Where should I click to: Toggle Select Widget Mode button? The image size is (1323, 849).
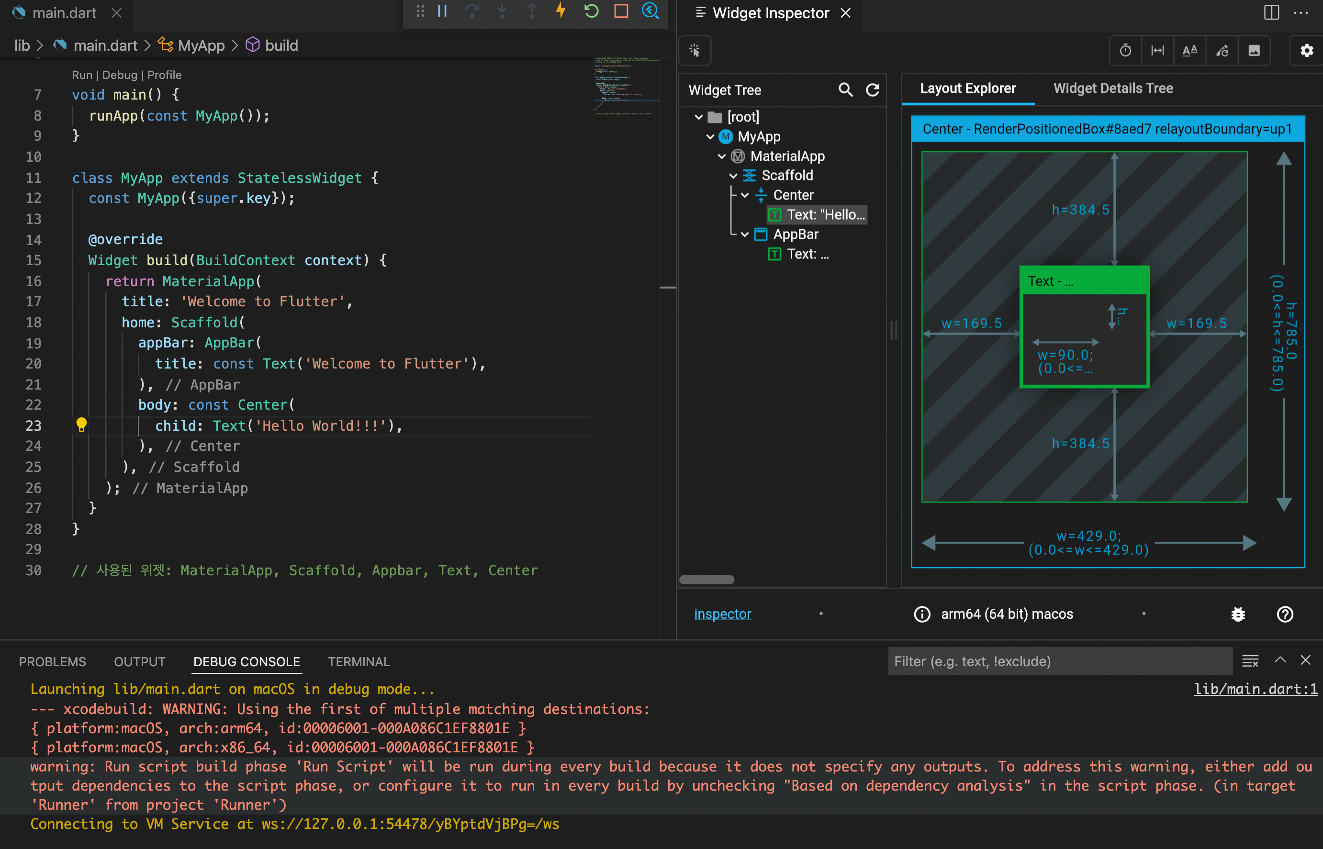click(695, 51)
